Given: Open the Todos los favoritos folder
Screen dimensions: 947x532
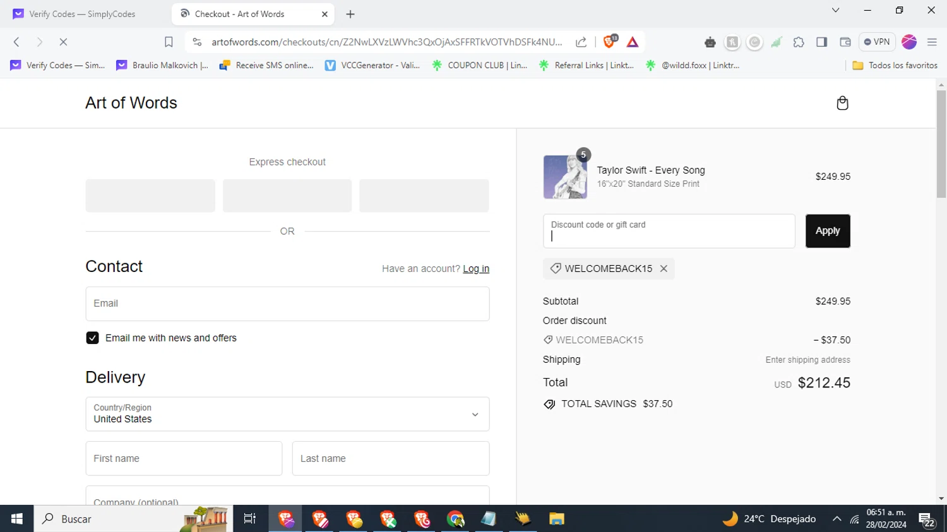Looking at the screenshot, I should point(895,65).
